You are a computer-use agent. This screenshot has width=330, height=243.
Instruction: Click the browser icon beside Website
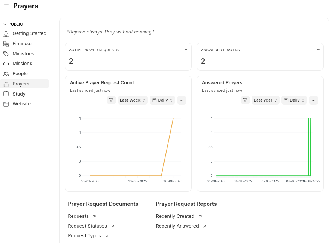click(x=6, y=104)
